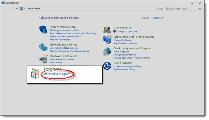Click the Control Panel title bar icon
Image resolution: width=209 pixels, height=120 pixels.
pyautogui.click(x=3, y=3)
